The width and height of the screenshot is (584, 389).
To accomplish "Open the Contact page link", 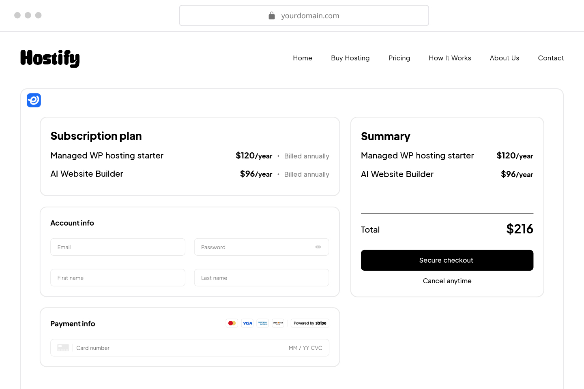I will 551,58.
